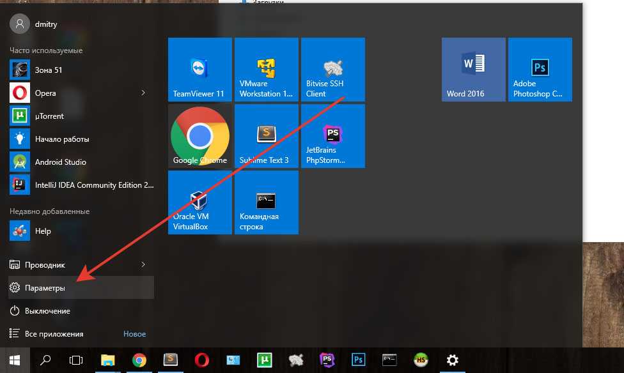Open Adobe Photoshop tile
Image resolution: width=624 pixels, height=373 pixels.
(x=540, y=70)
